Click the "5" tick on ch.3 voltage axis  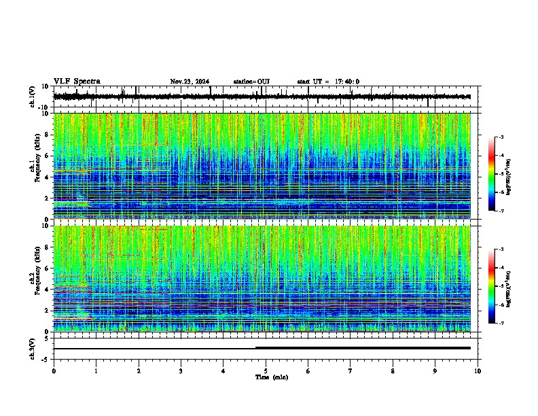pos(48,339)
